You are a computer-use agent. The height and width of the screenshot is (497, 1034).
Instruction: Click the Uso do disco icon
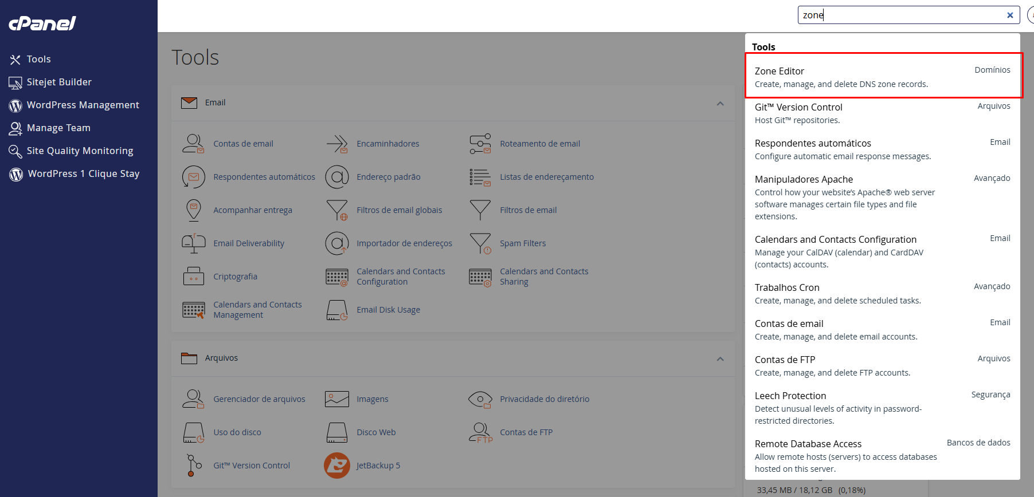(x=193, y=432)
